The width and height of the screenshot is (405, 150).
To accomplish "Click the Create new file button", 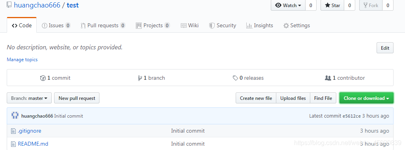I will [256, 98].
